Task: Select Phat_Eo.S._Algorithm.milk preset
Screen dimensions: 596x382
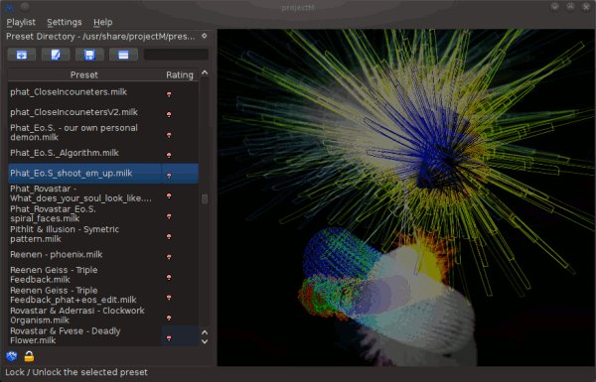Action: [x=84, y=153]
